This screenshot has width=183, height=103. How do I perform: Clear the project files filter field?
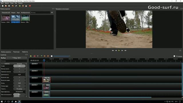52,13
